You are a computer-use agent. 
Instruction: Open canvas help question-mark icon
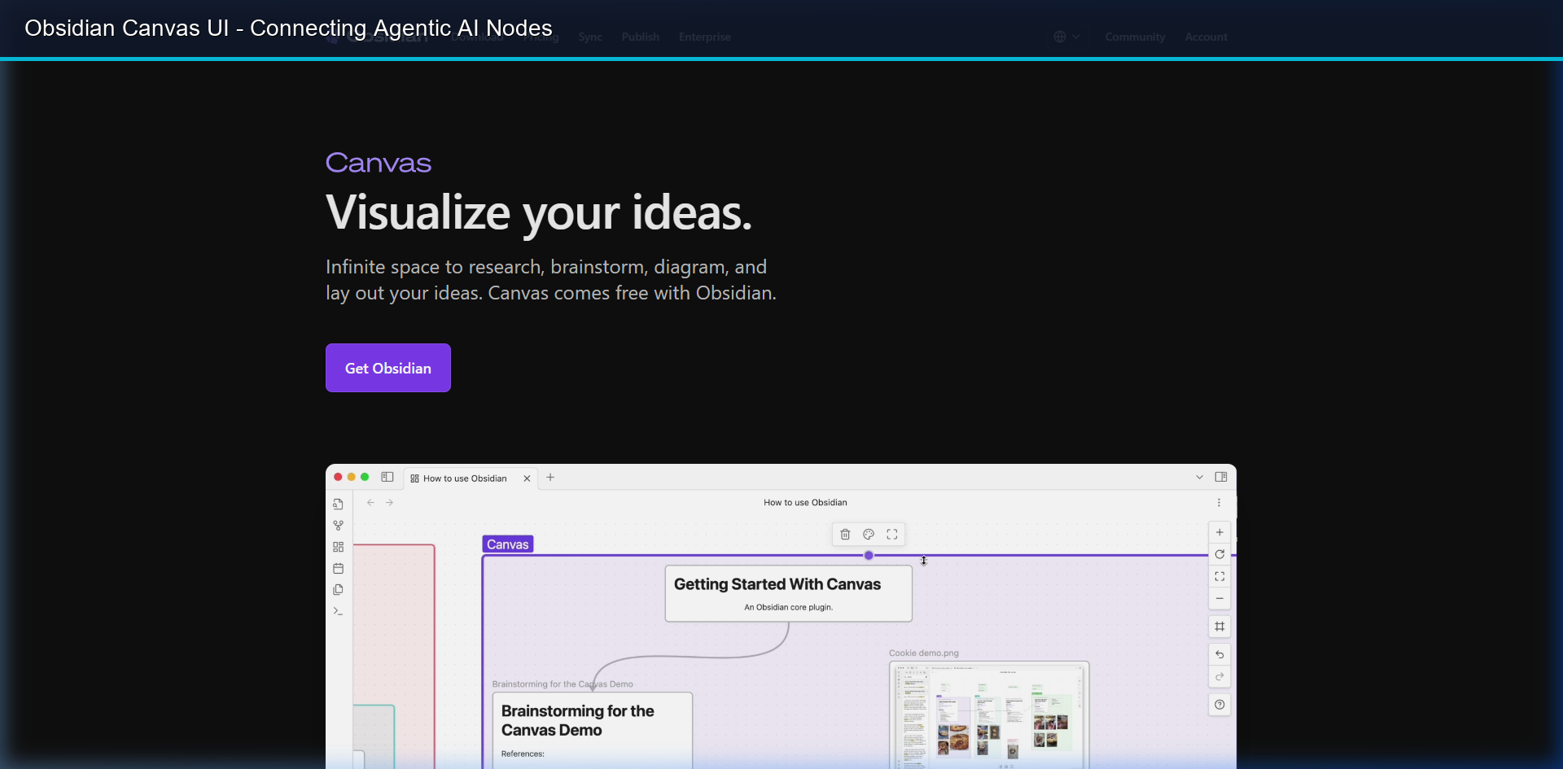1219,705
